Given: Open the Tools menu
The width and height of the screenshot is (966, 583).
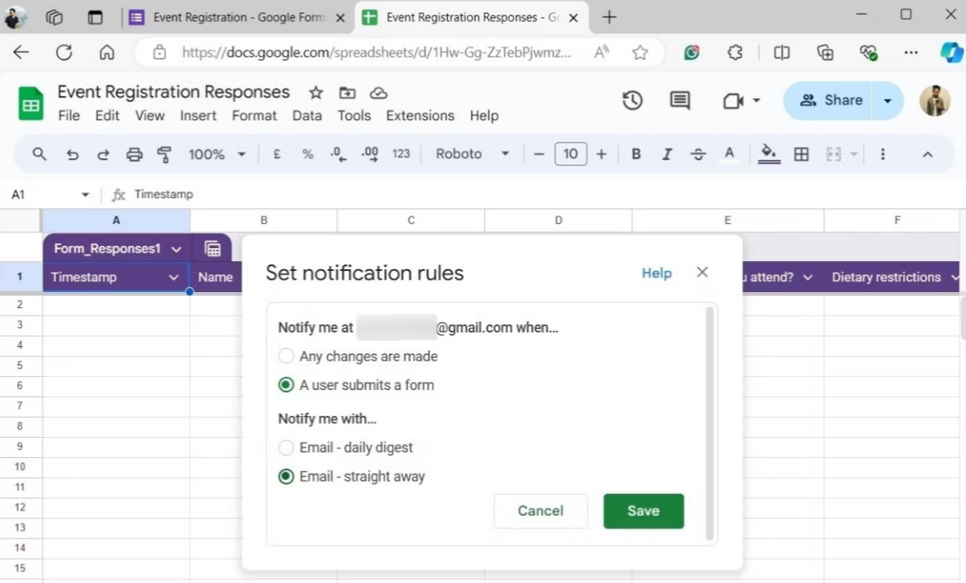Looking at the screenshot, I should tap(354, 116).
